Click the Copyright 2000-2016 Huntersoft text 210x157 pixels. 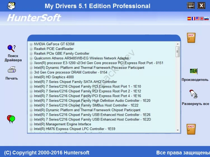click(47, 153)
